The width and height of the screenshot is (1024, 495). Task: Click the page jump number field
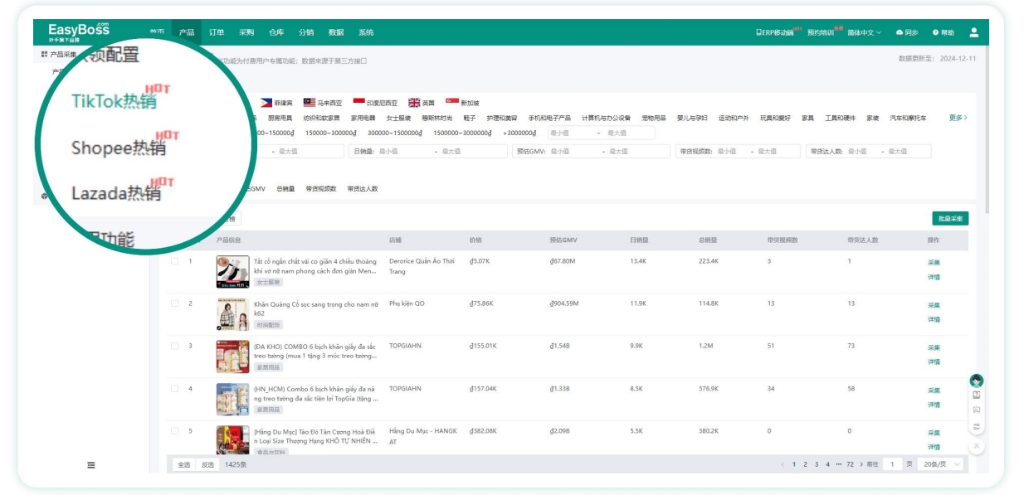tap(892, 464)
